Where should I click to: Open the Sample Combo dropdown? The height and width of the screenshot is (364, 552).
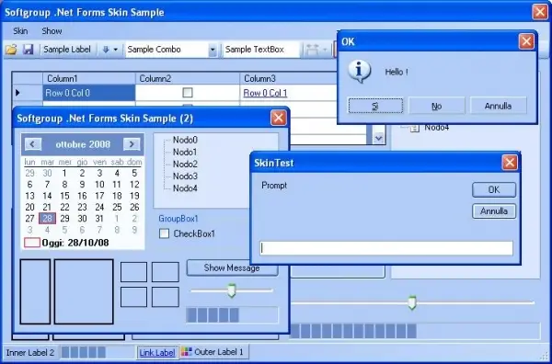[x=213, y=50]
